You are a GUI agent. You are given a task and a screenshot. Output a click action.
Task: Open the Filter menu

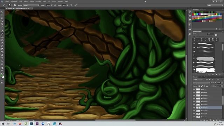[x=44, y=1]
